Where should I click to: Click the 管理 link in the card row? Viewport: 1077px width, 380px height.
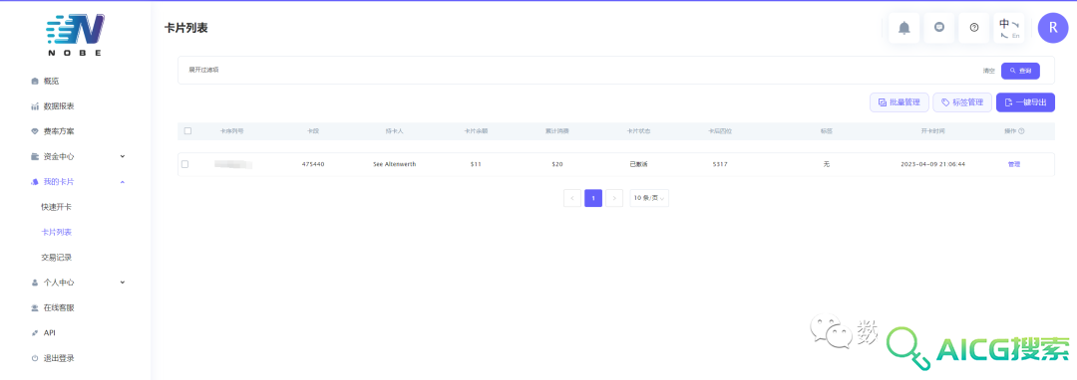(x=1014, y=164)
